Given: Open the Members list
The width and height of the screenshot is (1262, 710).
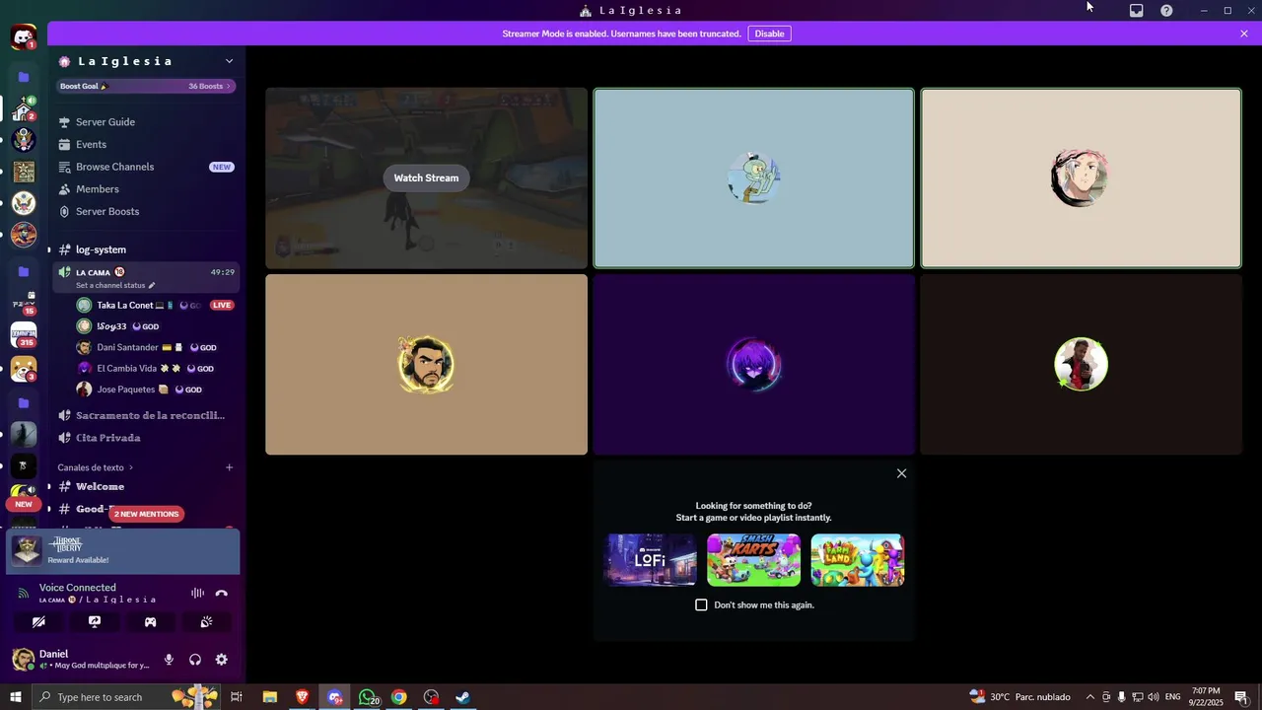Looking at the screenshot, I should click(x=146, y=189).
